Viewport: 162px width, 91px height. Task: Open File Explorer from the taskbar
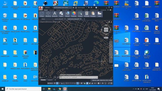(x=49, y=89)
